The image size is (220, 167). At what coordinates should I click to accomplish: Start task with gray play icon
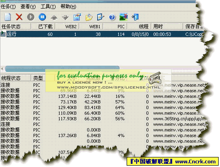click(x=31, y=17)
